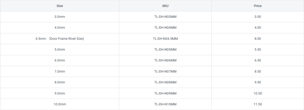Select the 5.0mm size cell
Image resolution: width=304 pixels, height=110 pixels.
tap(60, 50)
